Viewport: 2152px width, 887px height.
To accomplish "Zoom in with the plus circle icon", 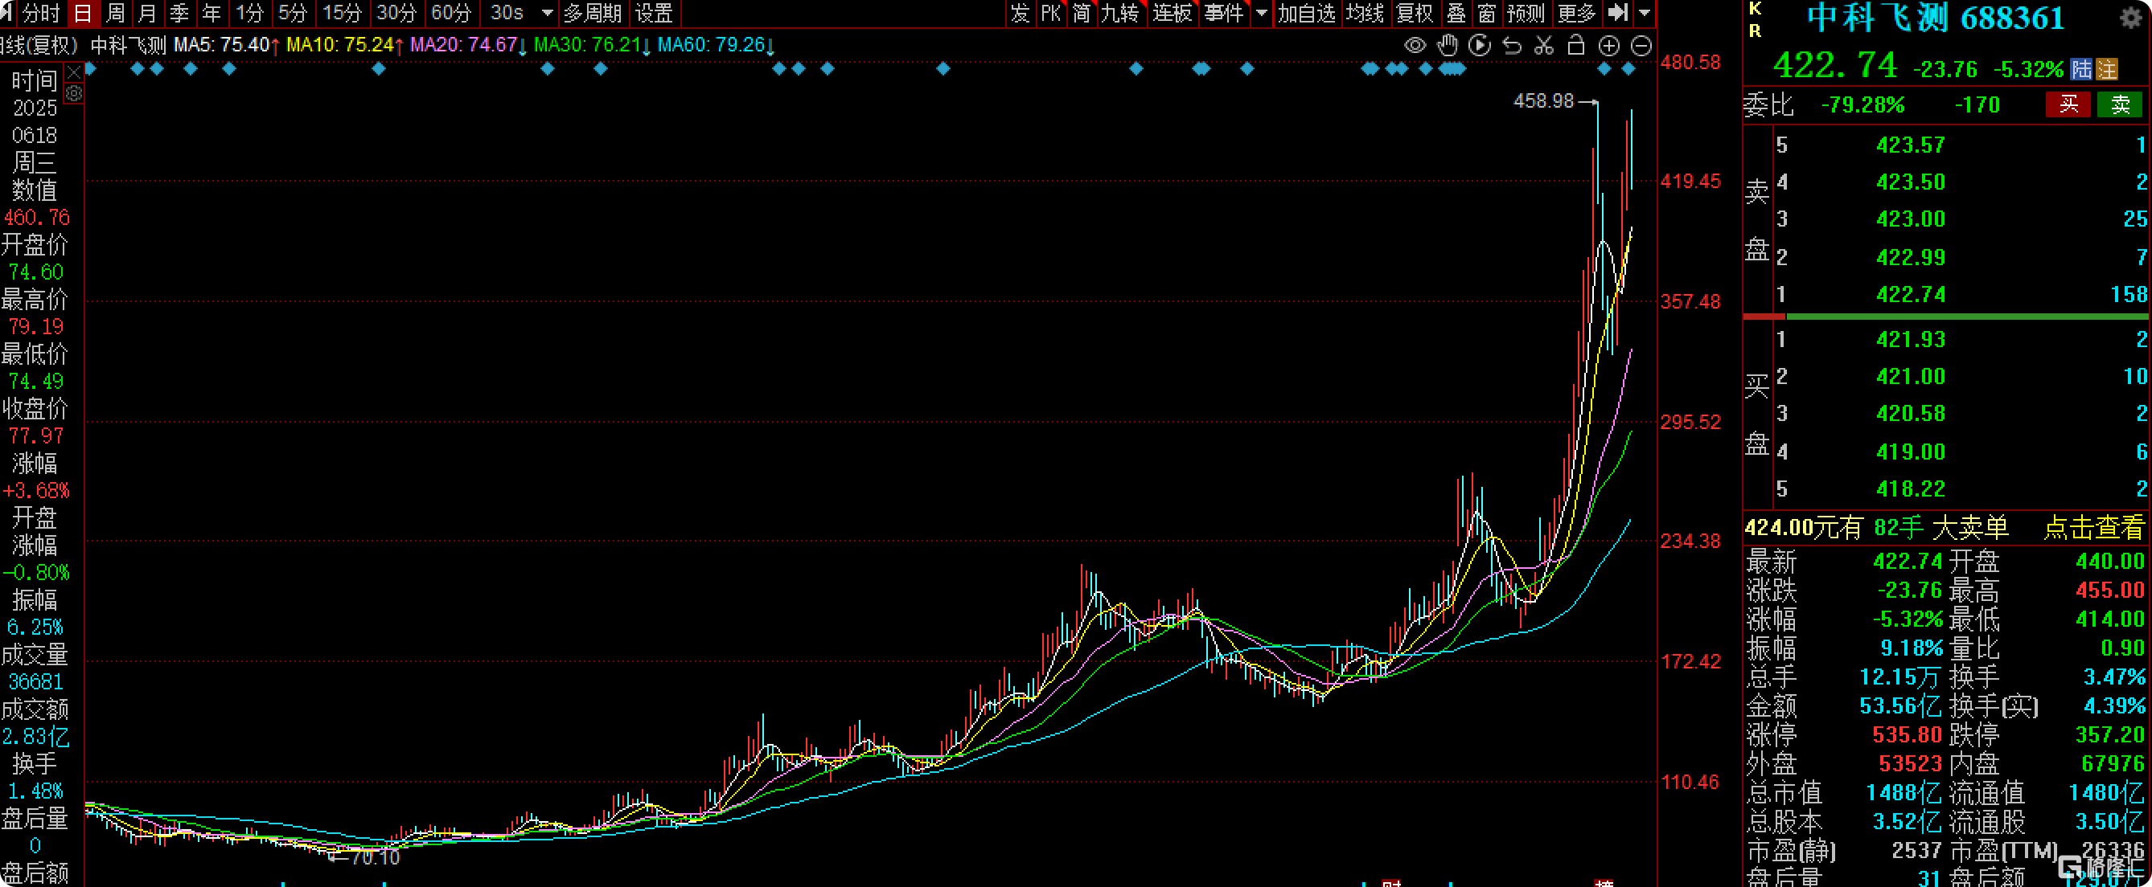I will tap(1609, 46).
